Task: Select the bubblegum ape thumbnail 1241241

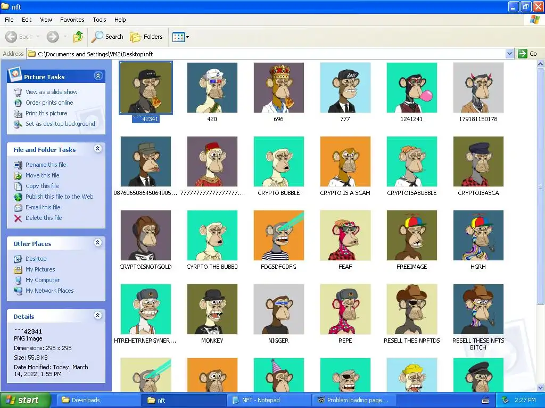Action: [x=412, y=88]
